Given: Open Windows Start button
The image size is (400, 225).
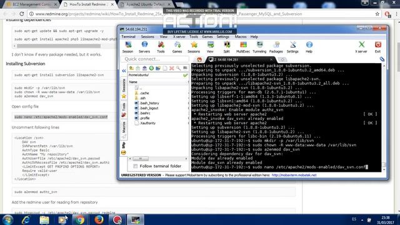Looking at the screenshot, I should click(x=7, y=219).
